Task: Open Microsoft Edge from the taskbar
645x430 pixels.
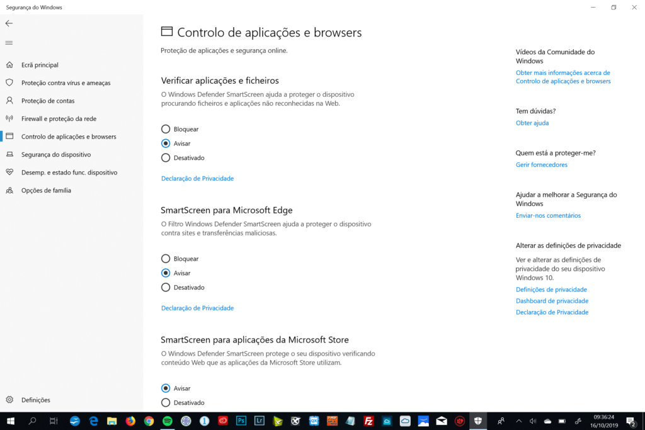Action: point(94,421)
